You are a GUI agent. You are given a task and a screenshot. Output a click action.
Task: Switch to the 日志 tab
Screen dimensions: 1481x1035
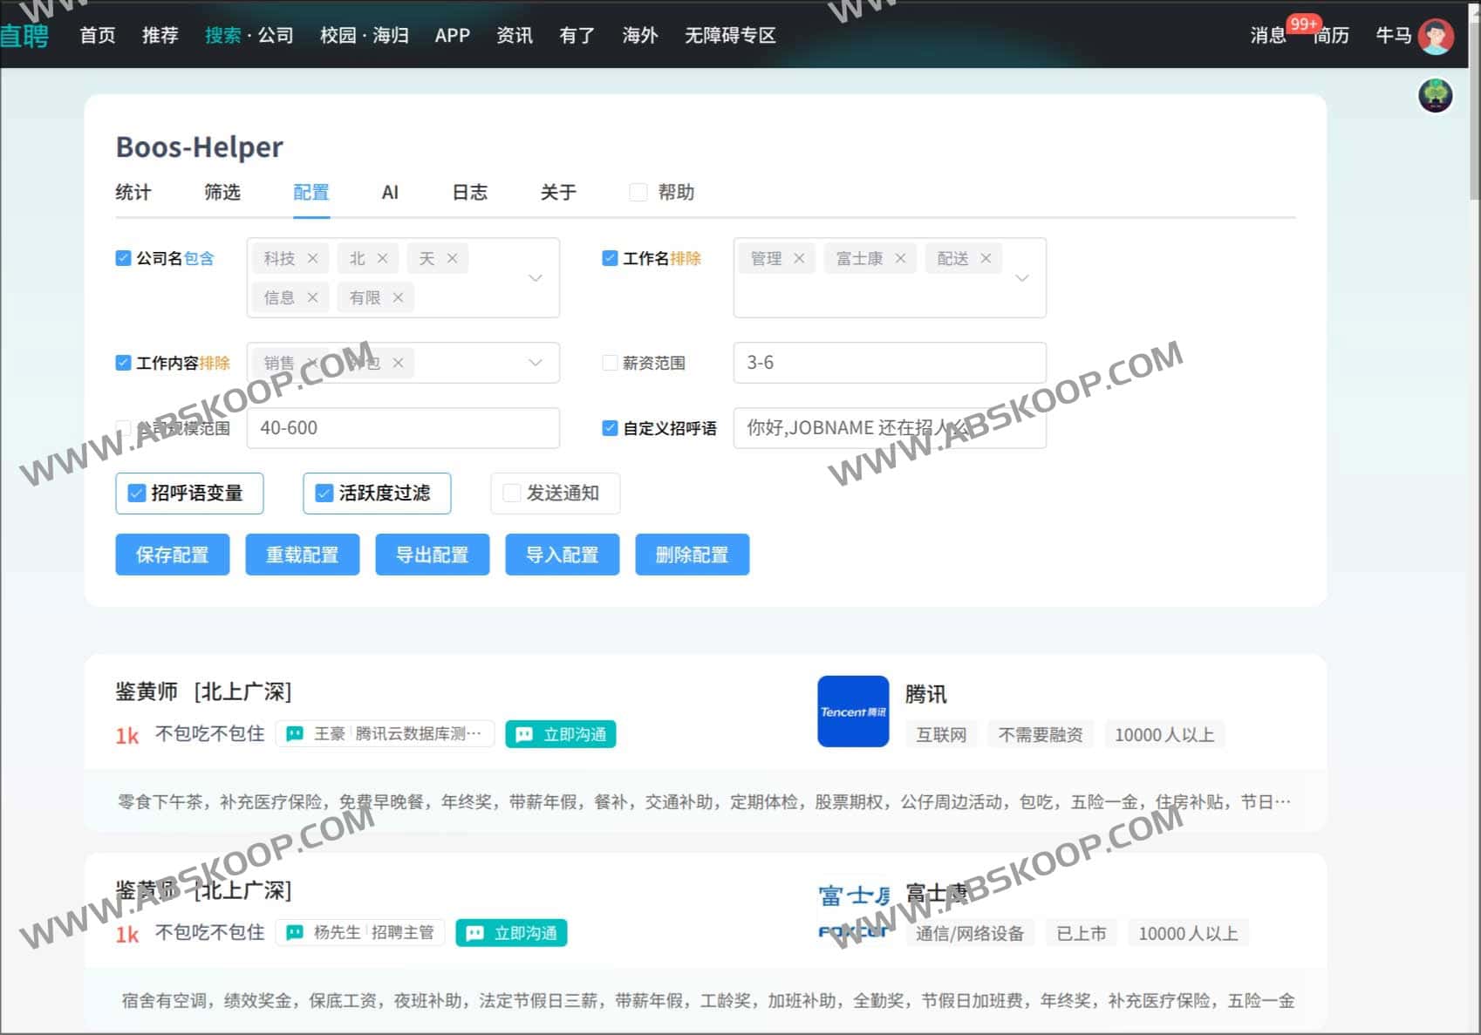[x=469, y=193]
